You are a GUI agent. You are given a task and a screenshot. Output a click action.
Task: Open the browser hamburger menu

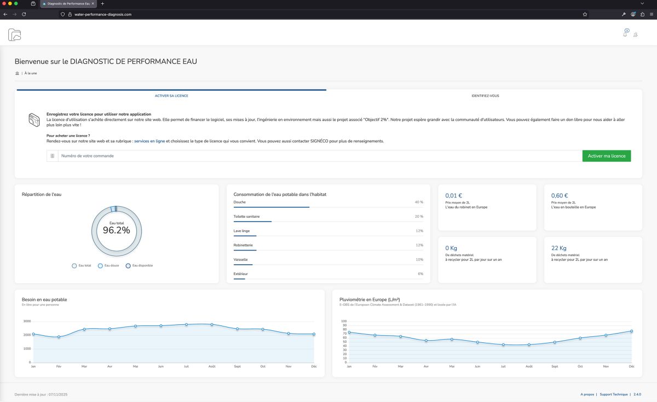[652, 14]
